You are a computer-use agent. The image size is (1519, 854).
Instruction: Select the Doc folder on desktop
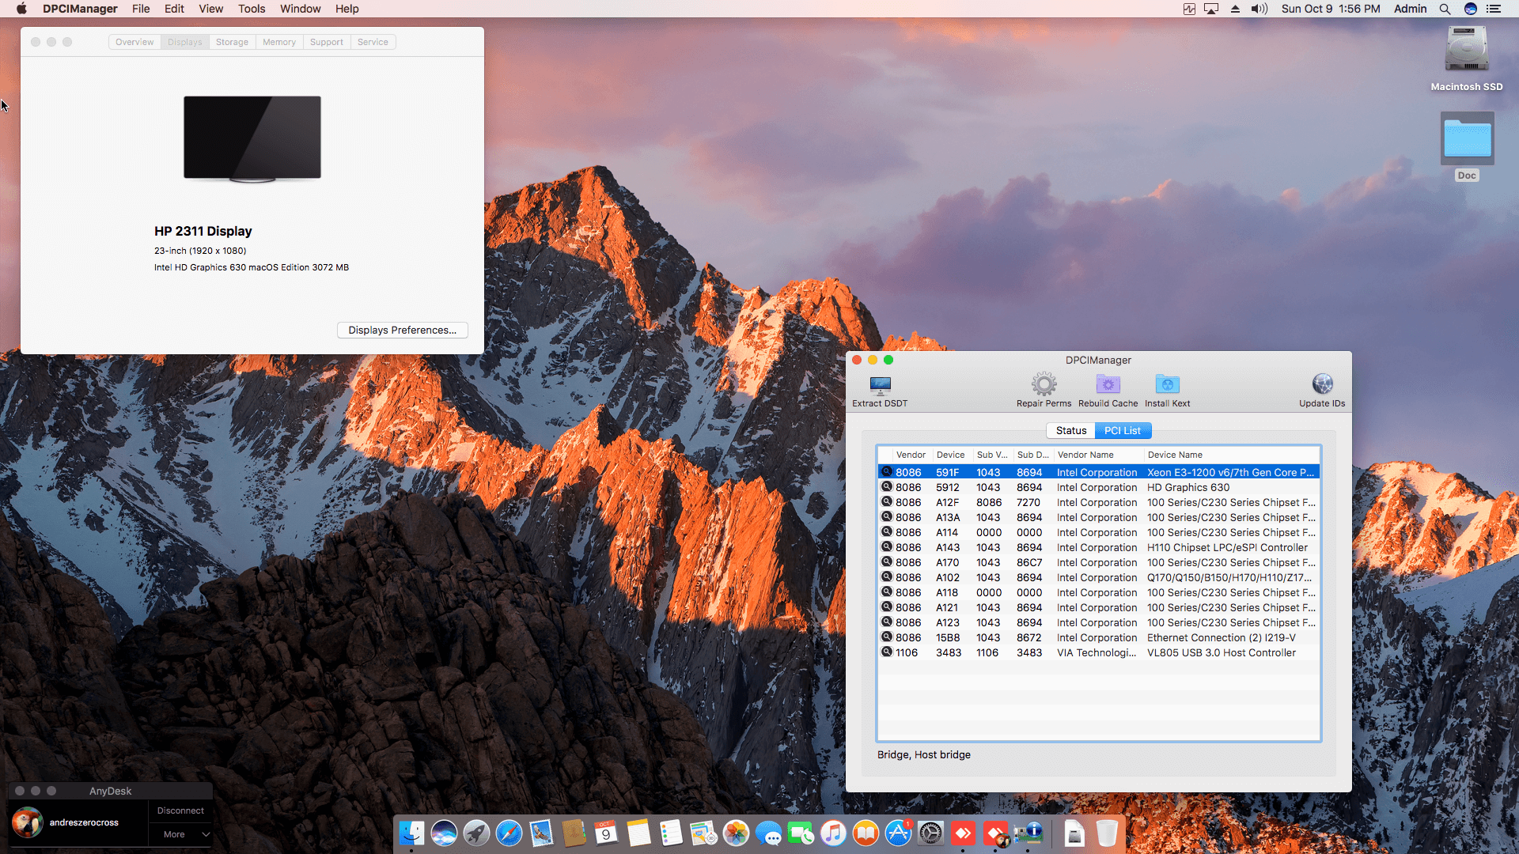[x=1467, y=147]
